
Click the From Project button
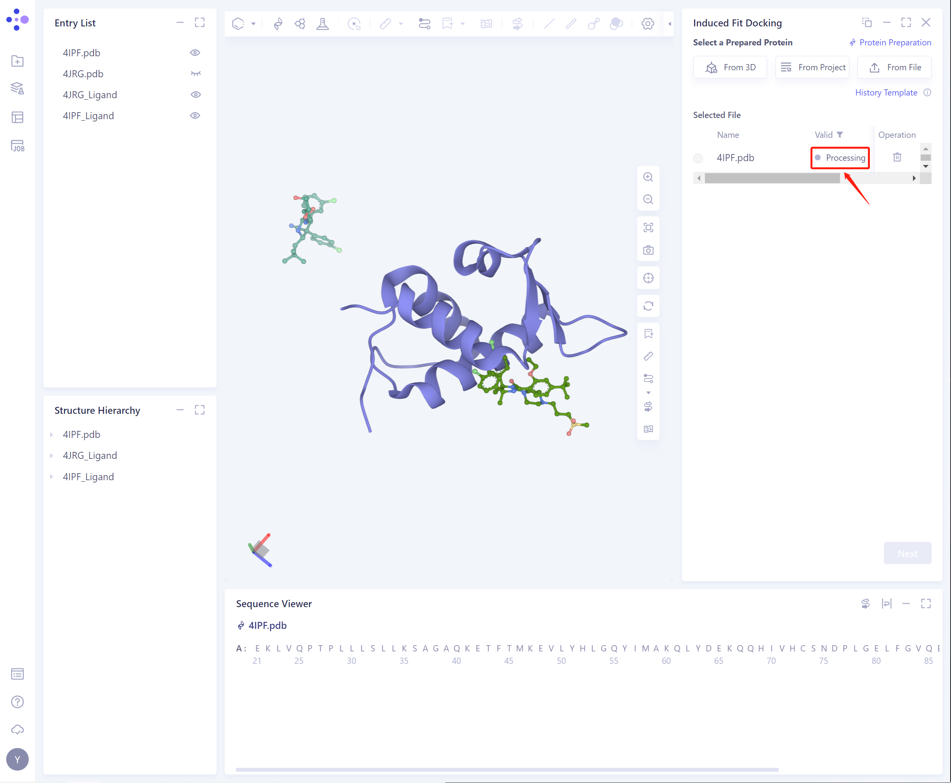point(812,68)
